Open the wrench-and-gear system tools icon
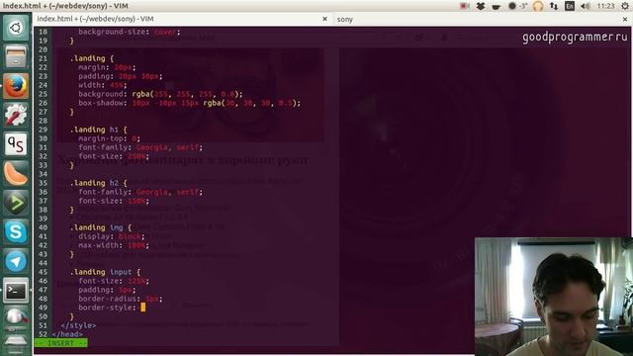The width and height of the screenshot is (633, 356). pos(16,115)
